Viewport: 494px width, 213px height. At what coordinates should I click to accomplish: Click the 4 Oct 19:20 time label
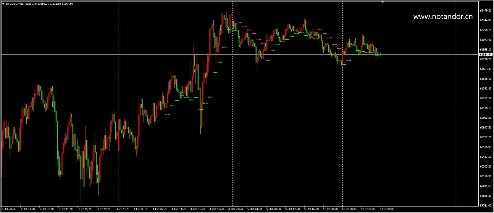217,209
